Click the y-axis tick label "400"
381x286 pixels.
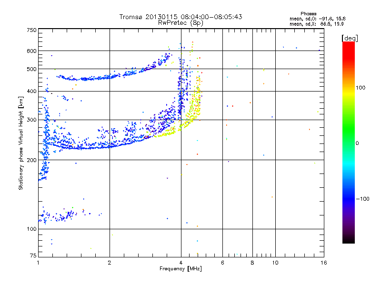click(x=31, y=91)
